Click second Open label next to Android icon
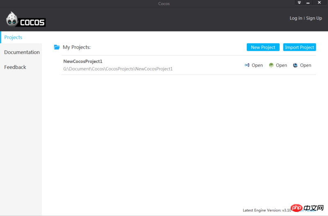Screen dimensions: 328x216 [281, 65]
